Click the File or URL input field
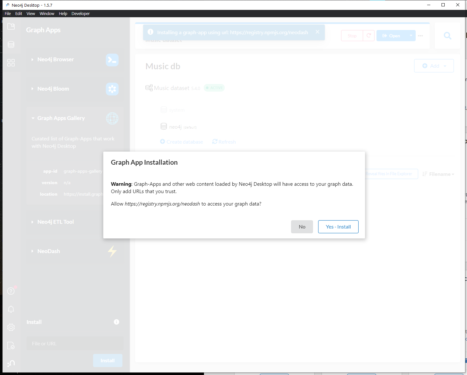This screenshot has height=375, width=467. point(75,343)
